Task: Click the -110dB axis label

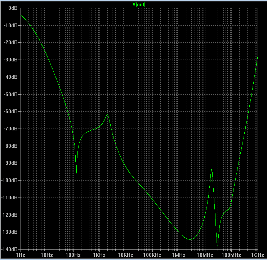Action: [x=9, y=198]
